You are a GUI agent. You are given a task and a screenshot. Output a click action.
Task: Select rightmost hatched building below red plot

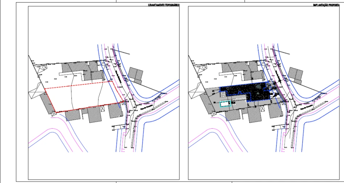(x=115, y=111)
